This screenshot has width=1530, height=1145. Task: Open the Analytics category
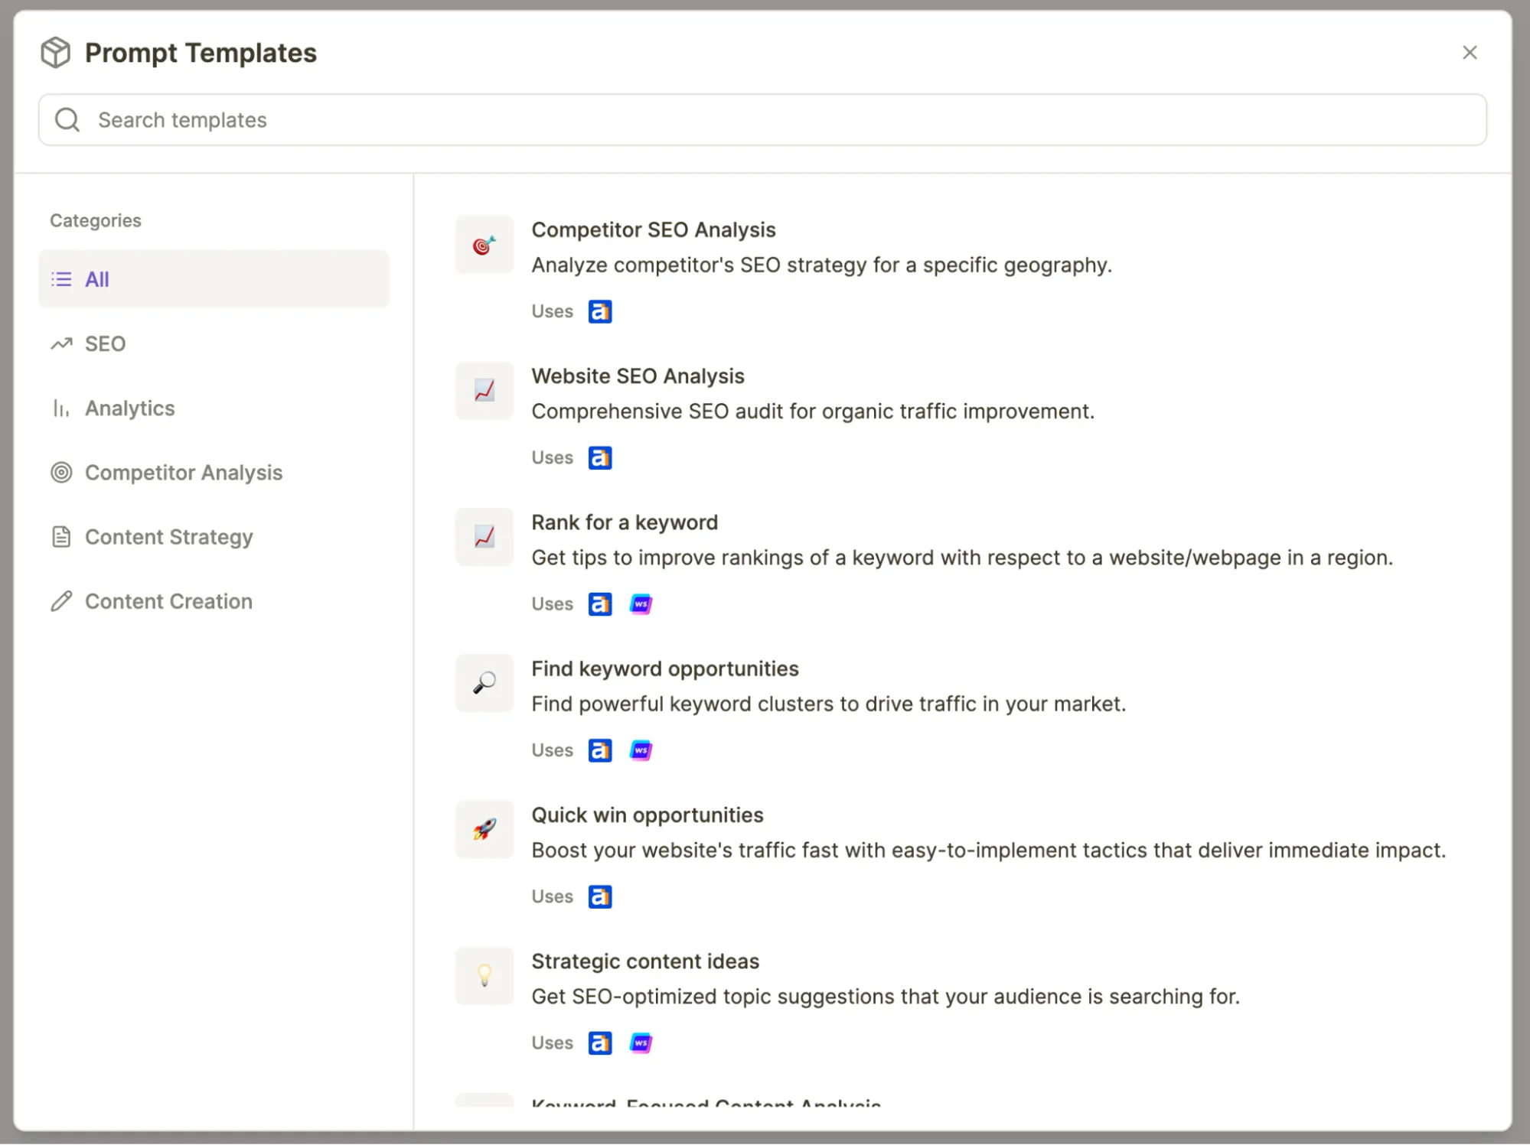129,408
